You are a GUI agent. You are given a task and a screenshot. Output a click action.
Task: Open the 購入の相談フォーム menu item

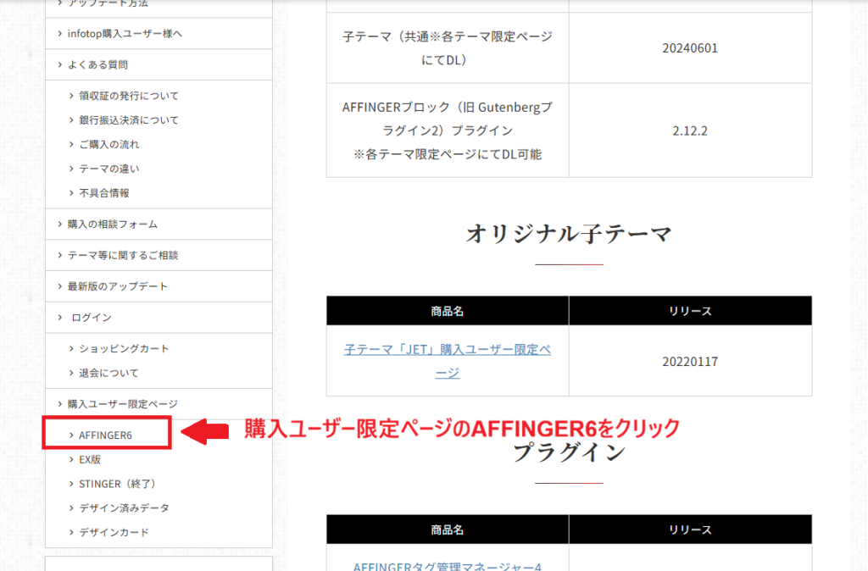113,225
